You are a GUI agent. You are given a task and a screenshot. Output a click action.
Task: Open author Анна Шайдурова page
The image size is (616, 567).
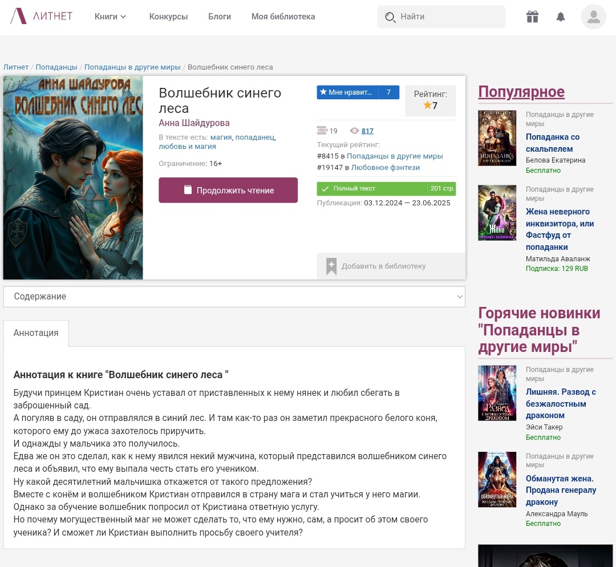coord(194,123)
